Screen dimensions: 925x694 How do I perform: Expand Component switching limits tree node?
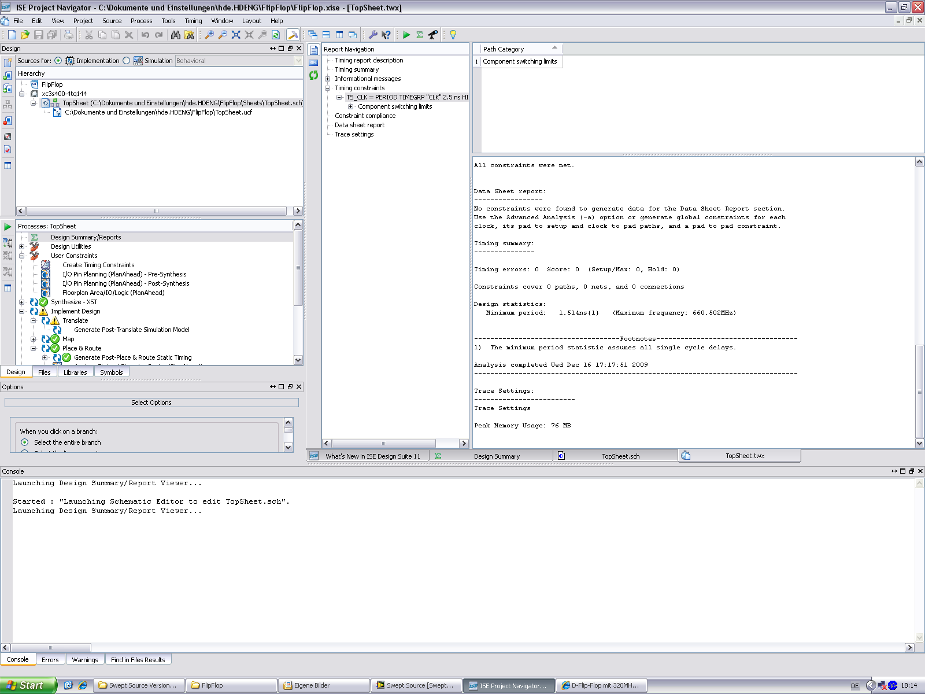[x=350, y=106]
